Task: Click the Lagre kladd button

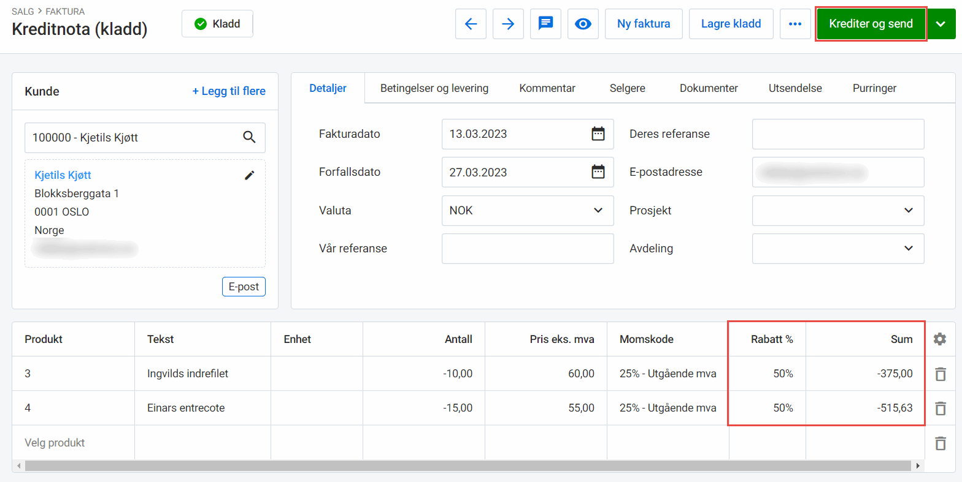Action: tap(731, 24)
